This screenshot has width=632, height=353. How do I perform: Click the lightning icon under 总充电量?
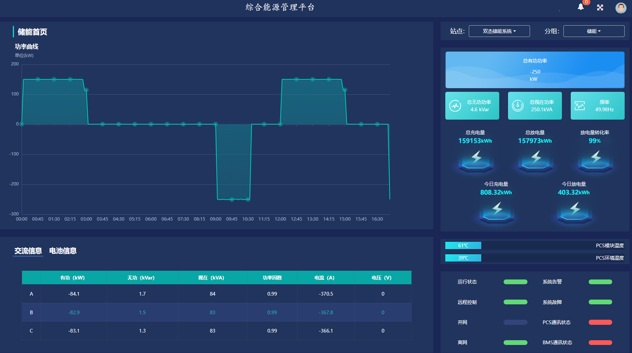[x=476, y=160]
